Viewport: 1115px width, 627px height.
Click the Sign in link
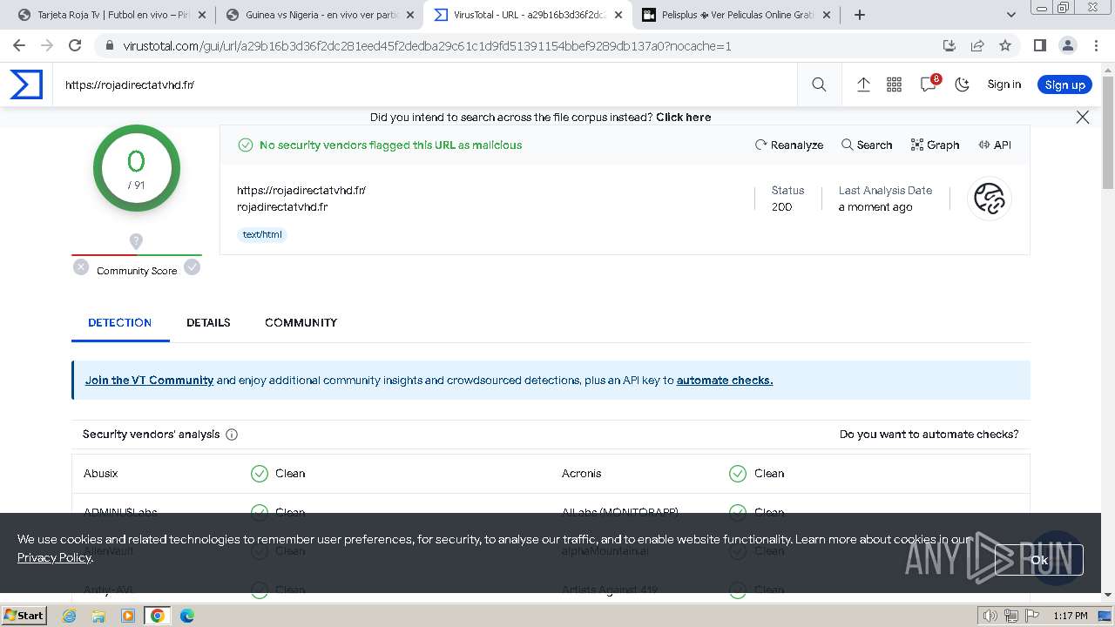coord(1003,84)
